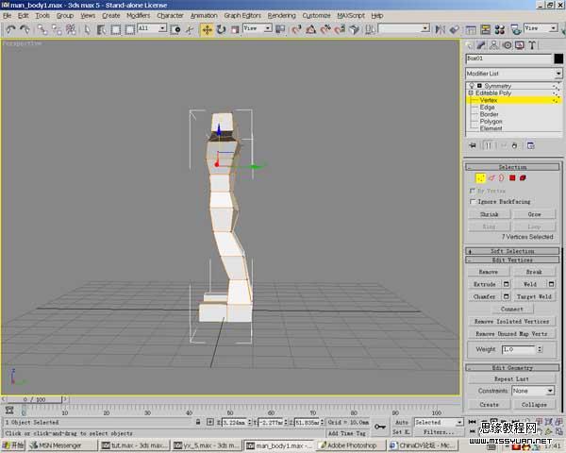The width and height of the screenshot is (566, 453).
Task: Select Edge sub-object icon in Selection rollout
Action: (492, 177)
